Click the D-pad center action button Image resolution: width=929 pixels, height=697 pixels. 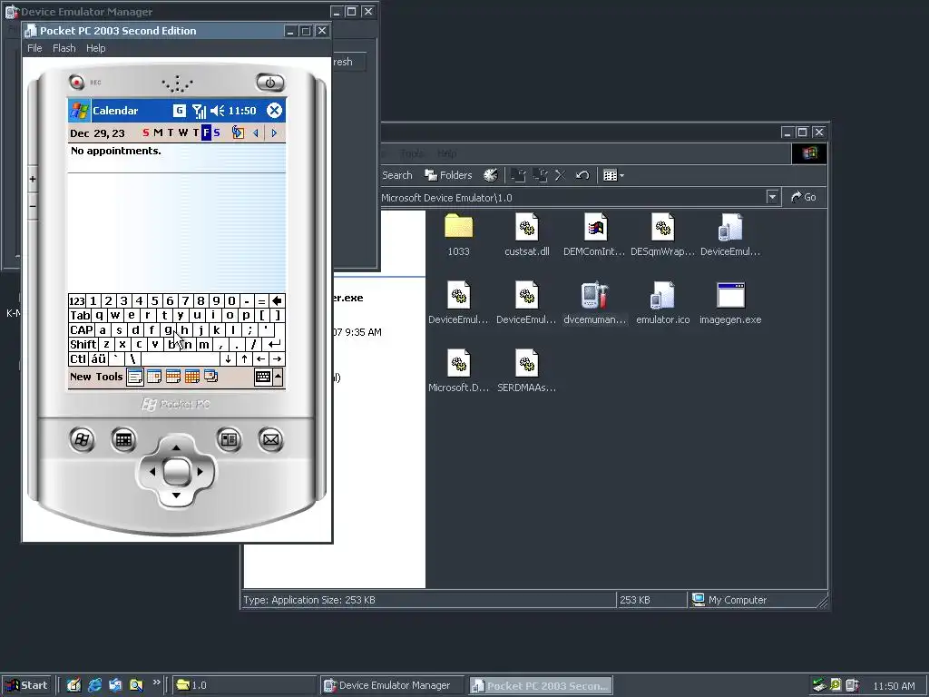coord(176,472)
